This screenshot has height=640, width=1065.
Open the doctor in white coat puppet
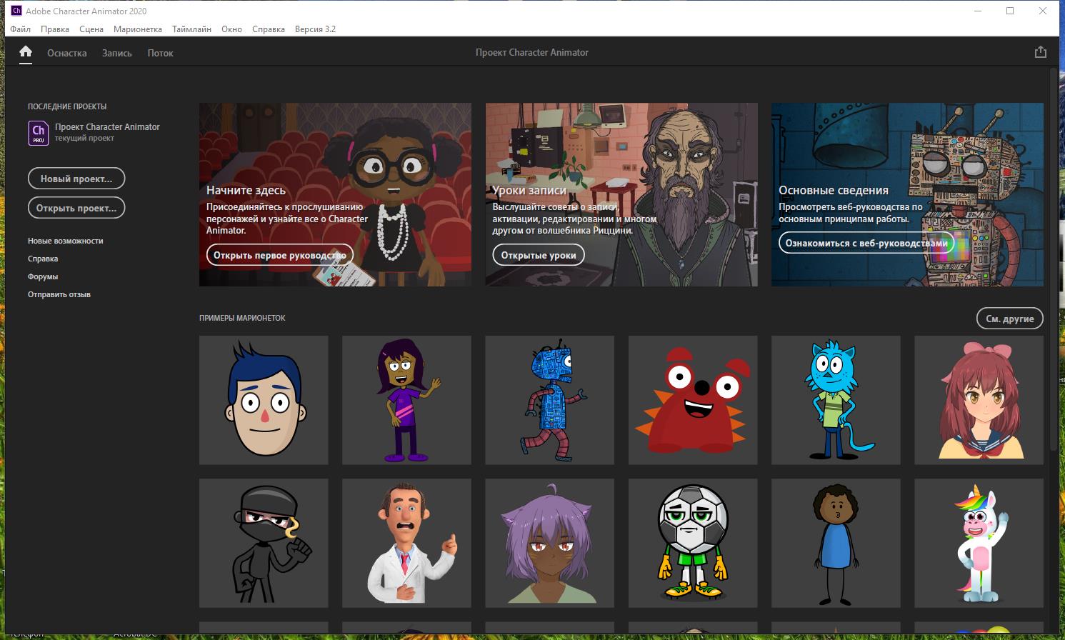click(406, 543)
